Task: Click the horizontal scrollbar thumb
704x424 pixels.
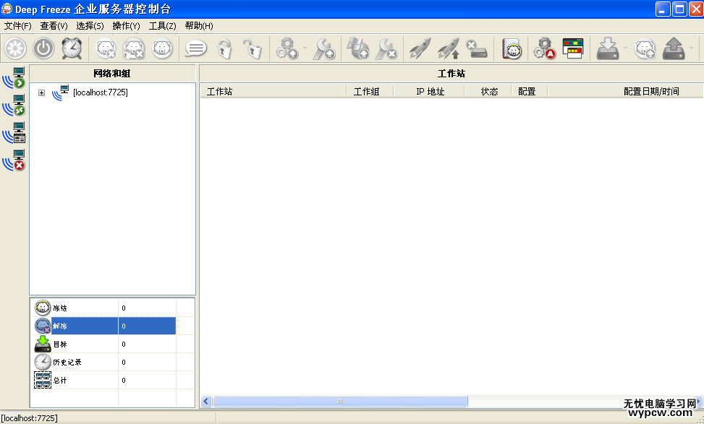Action: [340, 401]
